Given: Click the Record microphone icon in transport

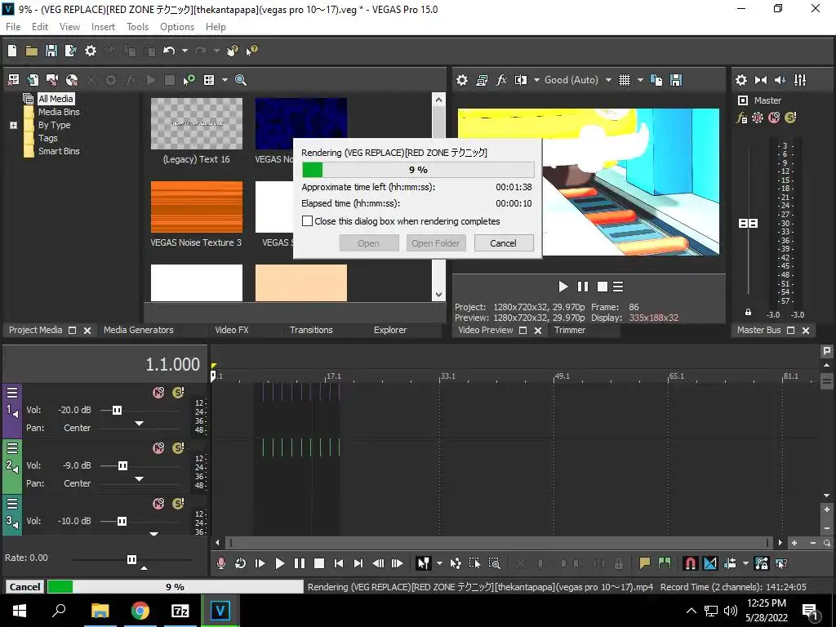Looking at the screenshot, I should click(x=220, y=563).
